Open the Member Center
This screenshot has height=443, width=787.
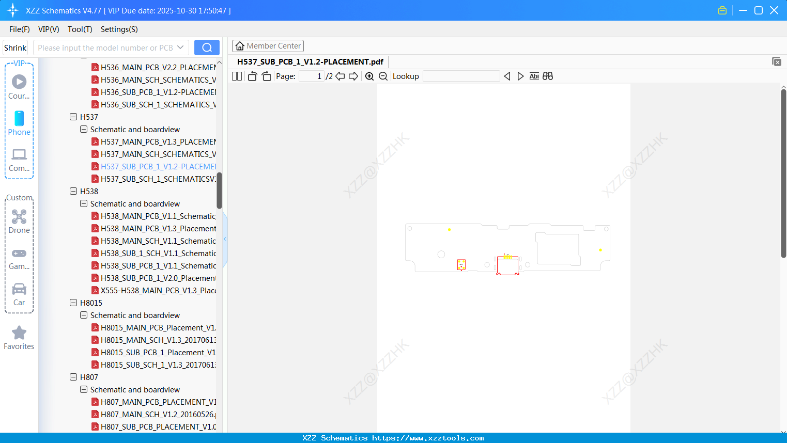[268, 45]
